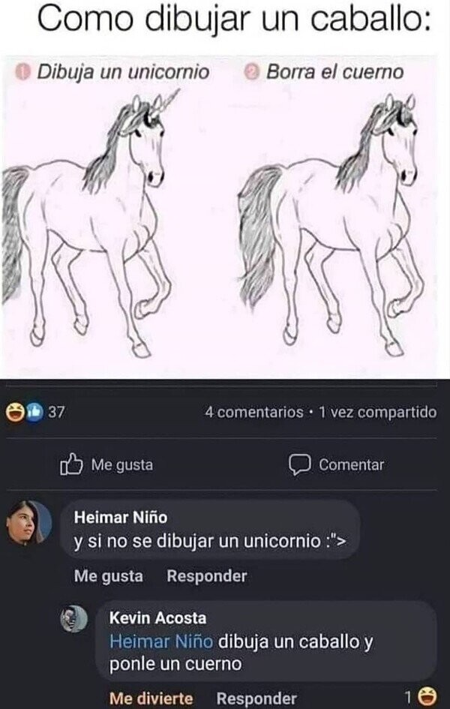Viewport: 450px width, 709px height.
Task: Click the Heimar Niño mention in the reply
Action: (x=161, y=641)
